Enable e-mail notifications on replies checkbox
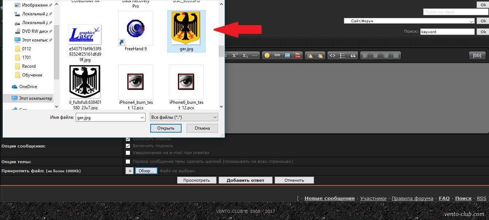The height and width of the screenshot is (220, 489). point(128,153)
